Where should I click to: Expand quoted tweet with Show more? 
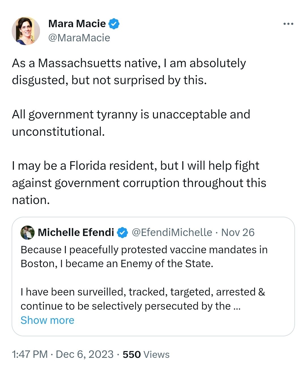47,320
